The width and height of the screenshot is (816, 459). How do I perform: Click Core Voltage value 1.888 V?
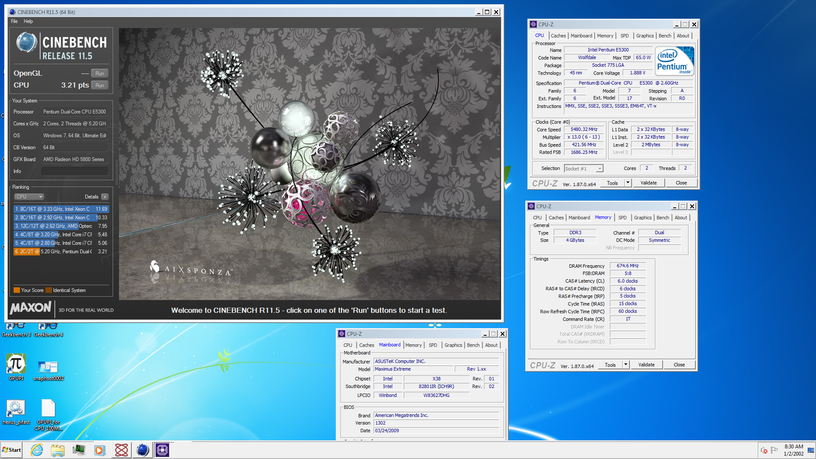pos(637,73)
